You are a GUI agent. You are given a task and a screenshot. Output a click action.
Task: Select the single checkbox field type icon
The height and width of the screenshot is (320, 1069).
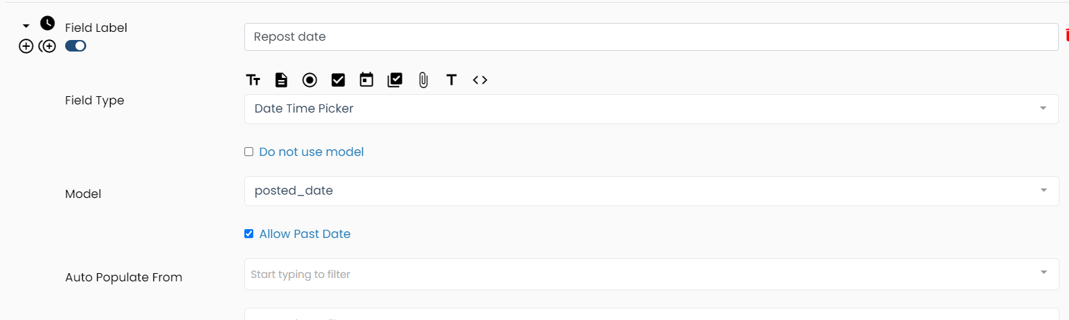[x=338, y=80]
